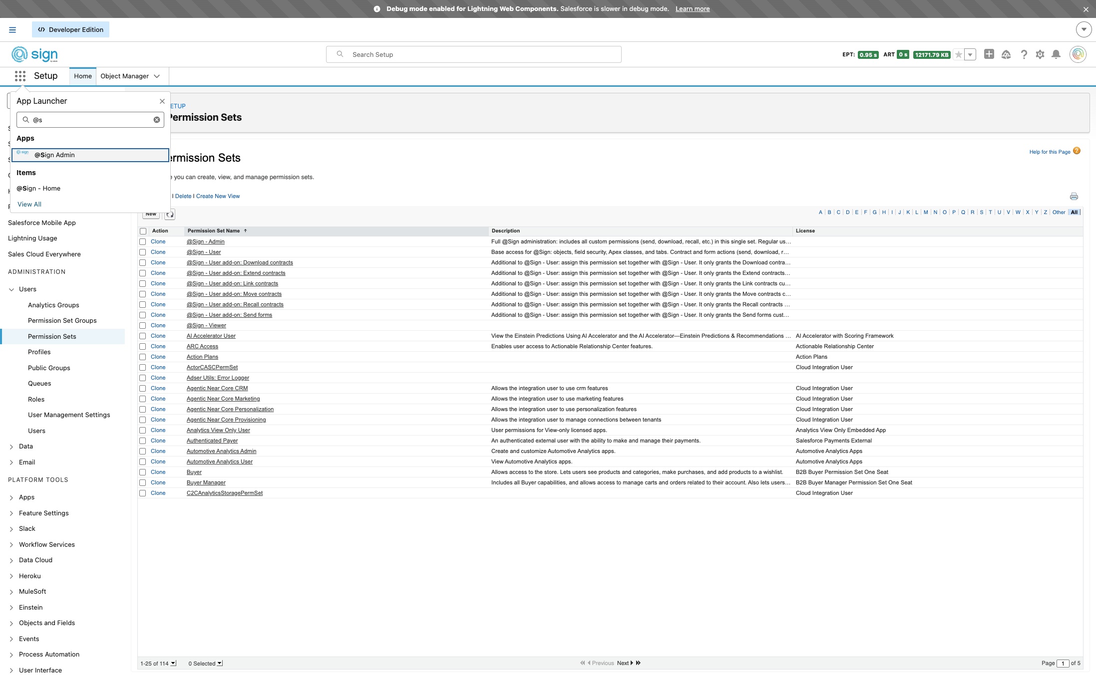Click the Create New View link
1096x678 pixels.
218,196
